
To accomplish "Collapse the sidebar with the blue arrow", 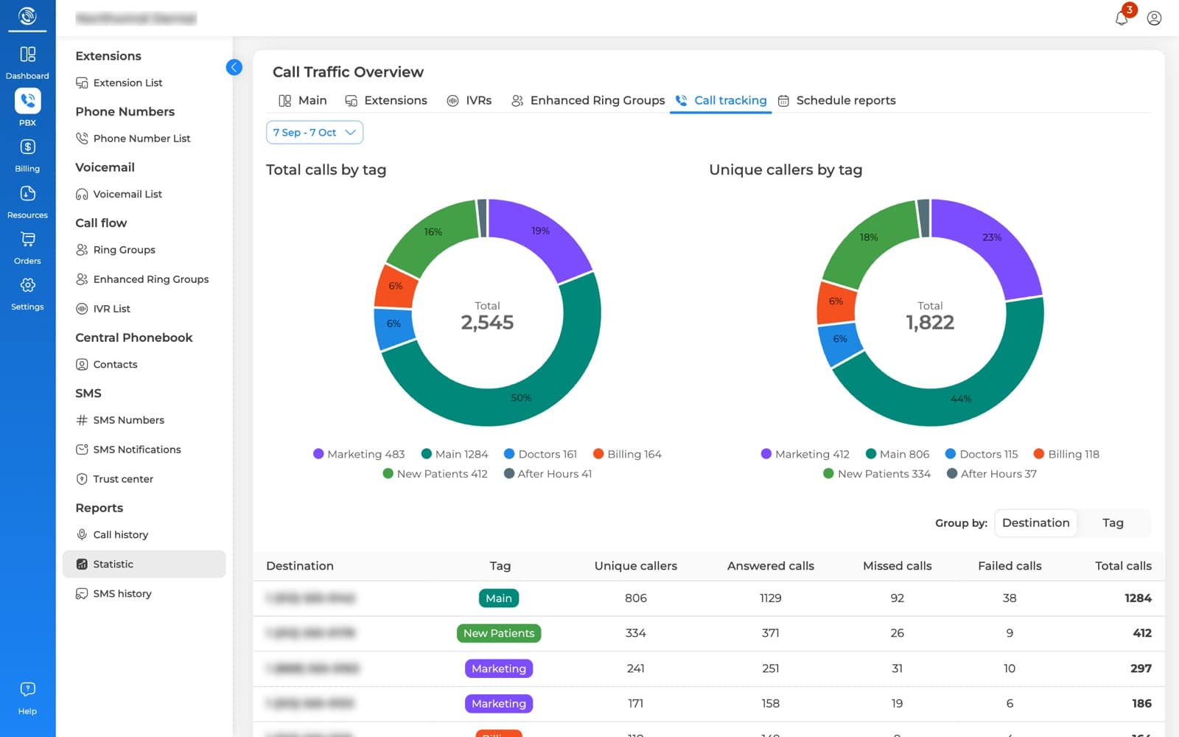I will [234, 67].
